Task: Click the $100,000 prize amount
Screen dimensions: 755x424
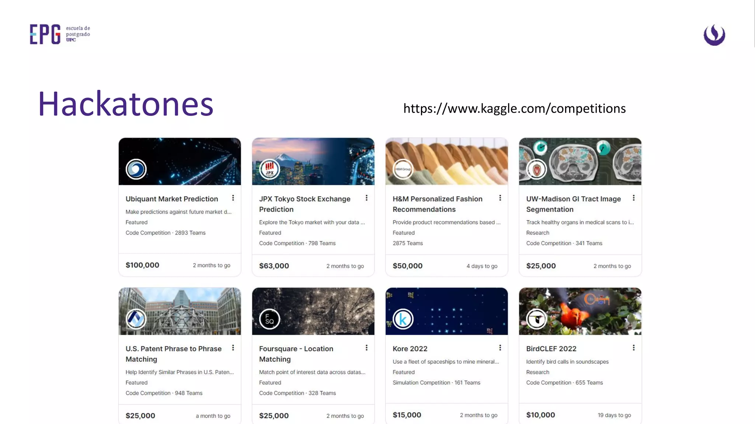Action: 142,265
